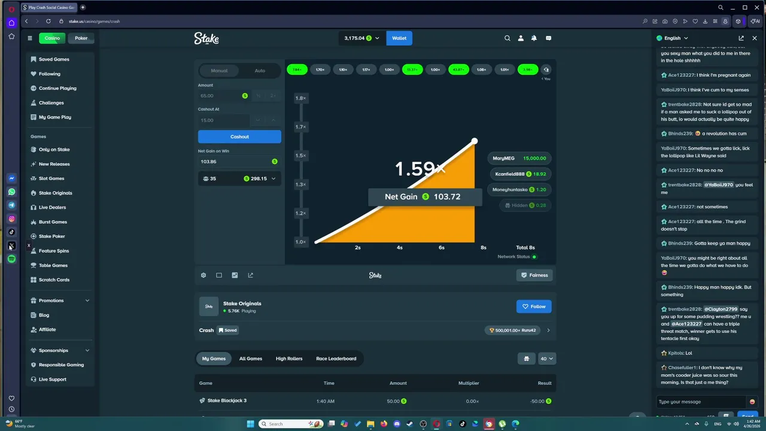Image resolution: width=766 pixels, height=431 pixels.
Task: Switch to Auto betting mode
Action: [260, 71]
